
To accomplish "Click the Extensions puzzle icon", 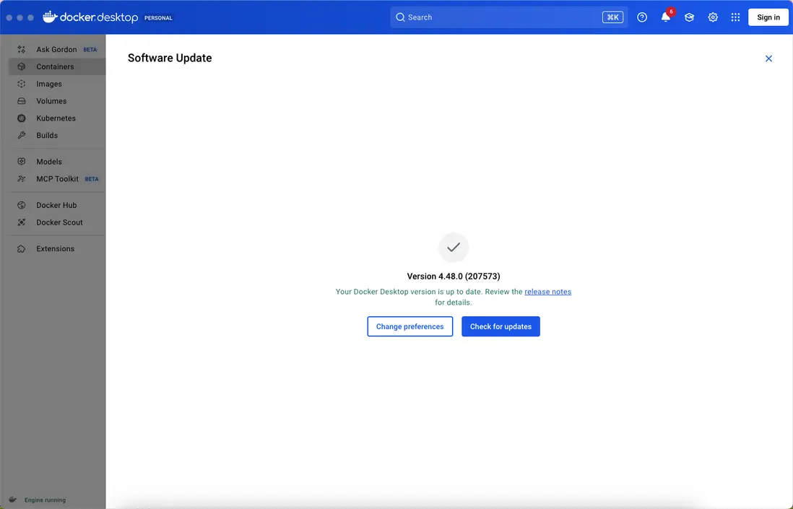I will [21, 248].
